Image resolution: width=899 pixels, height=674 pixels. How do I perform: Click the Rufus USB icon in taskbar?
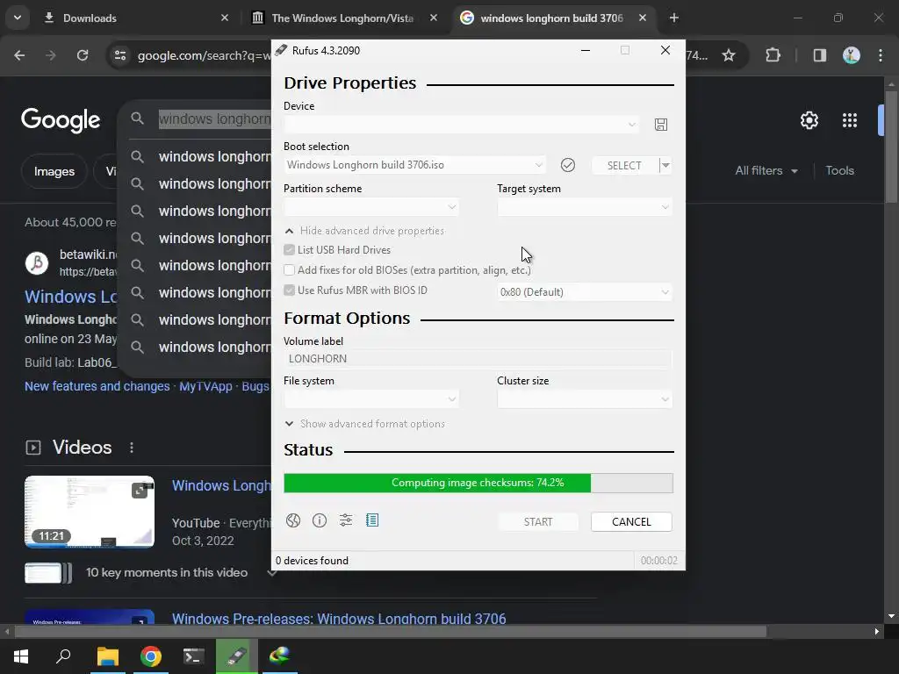236,656
